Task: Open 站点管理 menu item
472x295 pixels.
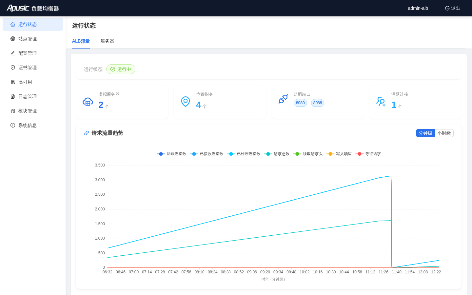Action: (x=33, y=39)
